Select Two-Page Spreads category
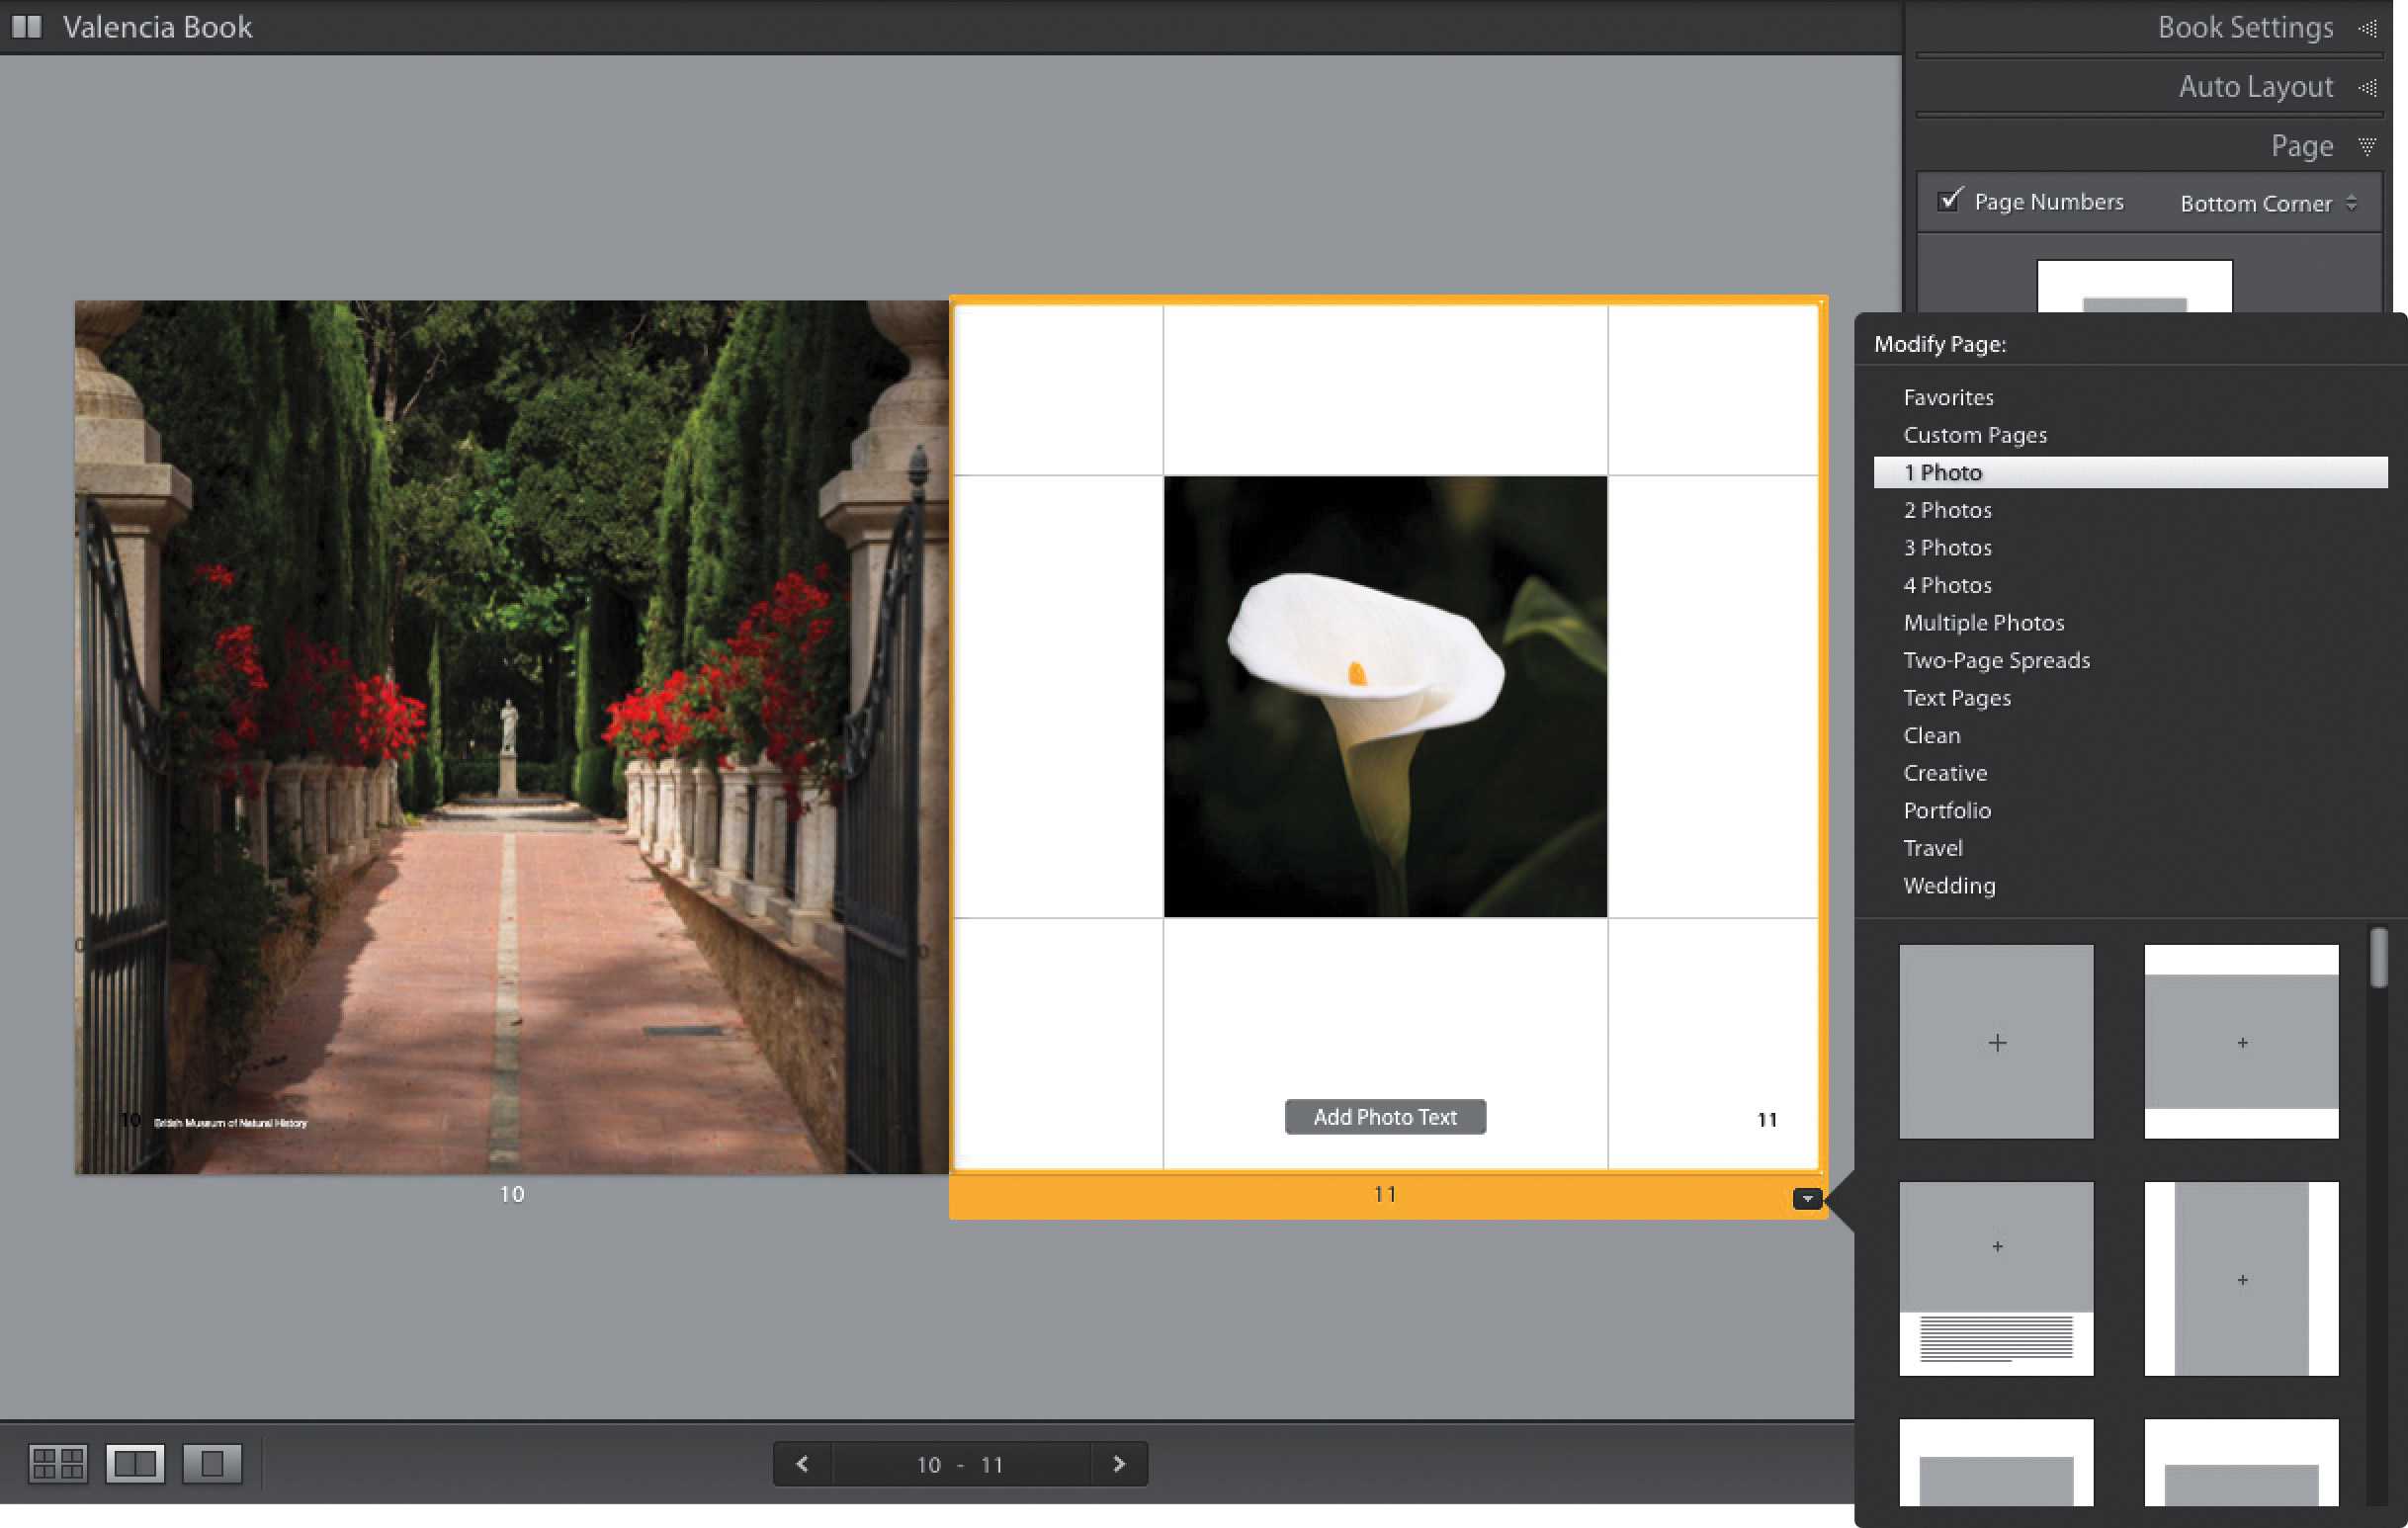This screenshot has height=1528, width=2408. coord(1996,660)
